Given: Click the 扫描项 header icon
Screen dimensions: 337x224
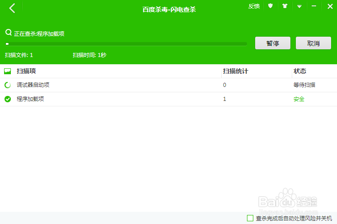Looking at the screenshot, I should 8,71.
